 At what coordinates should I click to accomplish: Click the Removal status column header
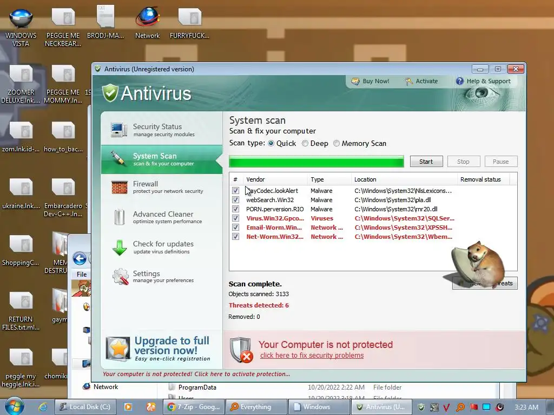(x=483, y=179)
